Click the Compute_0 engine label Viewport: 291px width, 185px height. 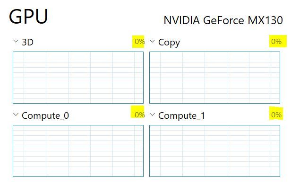coord(45,115)
